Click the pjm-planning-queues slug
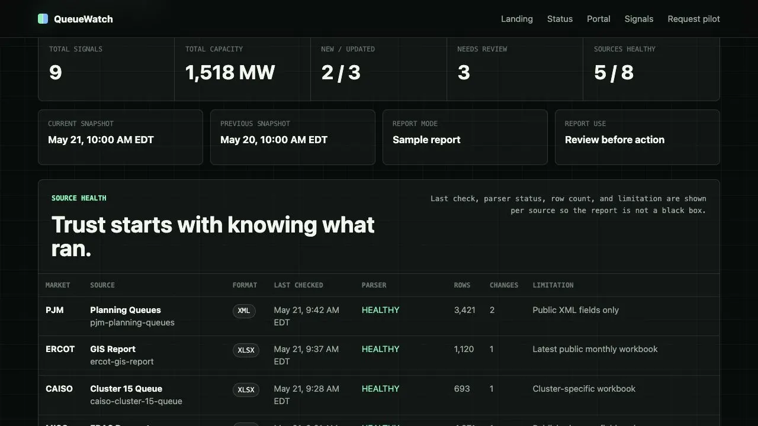The image size is (758, 426). [132, 322]
